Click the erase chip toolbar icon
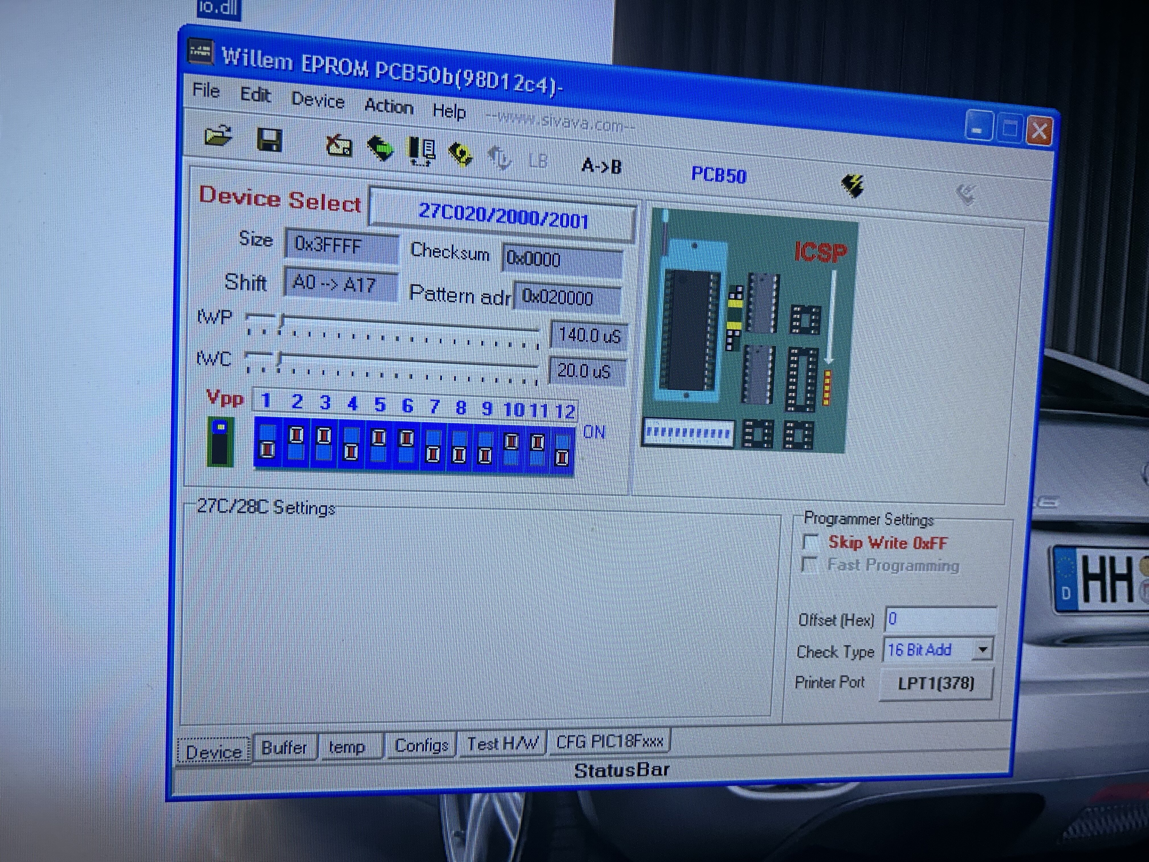This screenshot has width=1149, height=862. point(339,146)
